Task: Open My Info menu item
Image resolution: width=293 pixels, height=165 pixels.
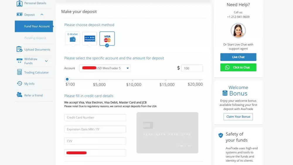Action: pos(29,84)
